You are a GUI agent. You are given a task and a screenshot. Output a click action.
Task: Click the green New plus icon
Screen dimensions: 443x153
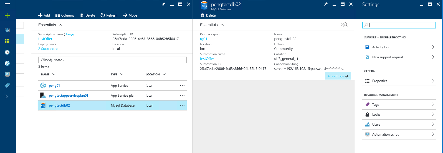[x=7, y=15]
